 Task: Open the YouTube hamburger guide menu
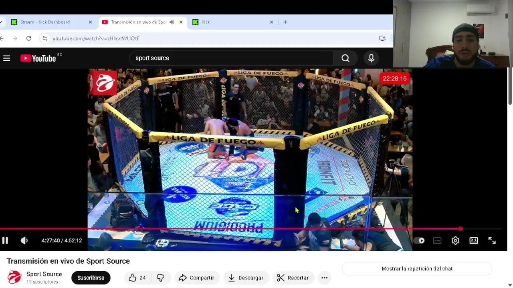(6, 58)
